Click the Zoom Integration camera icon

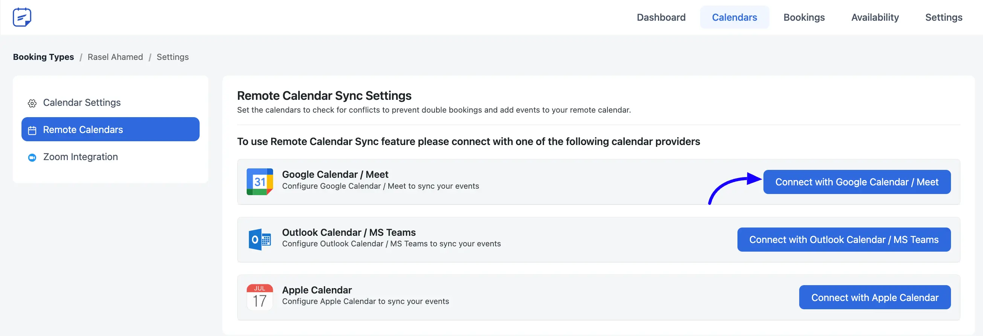pos(32,157)
